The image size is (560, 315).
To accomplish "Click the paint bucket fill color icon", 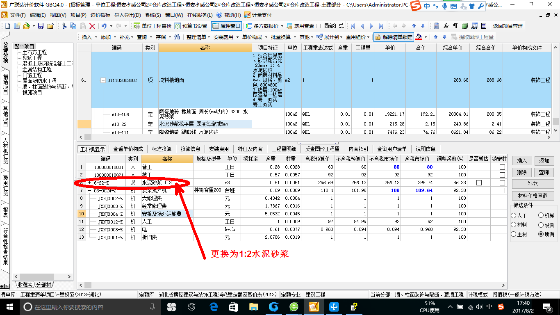I will point(419,37).
